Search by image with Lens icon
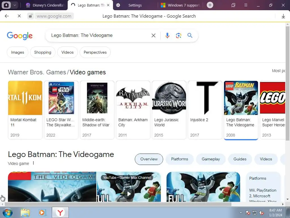290x218 pixels. pos(178,35)
